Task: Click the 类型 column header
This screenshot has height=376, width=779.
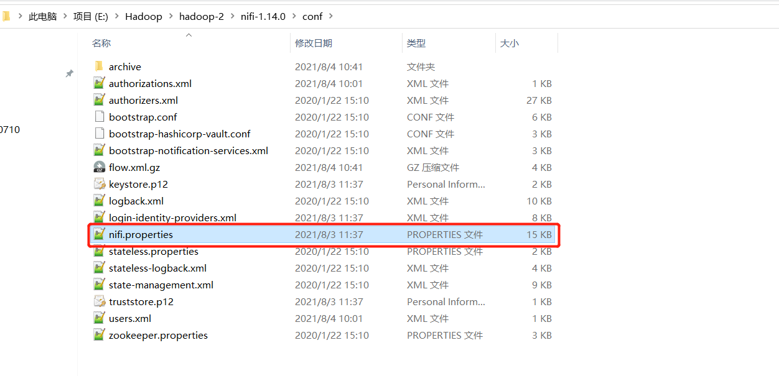Action: [x=416, y=43]
